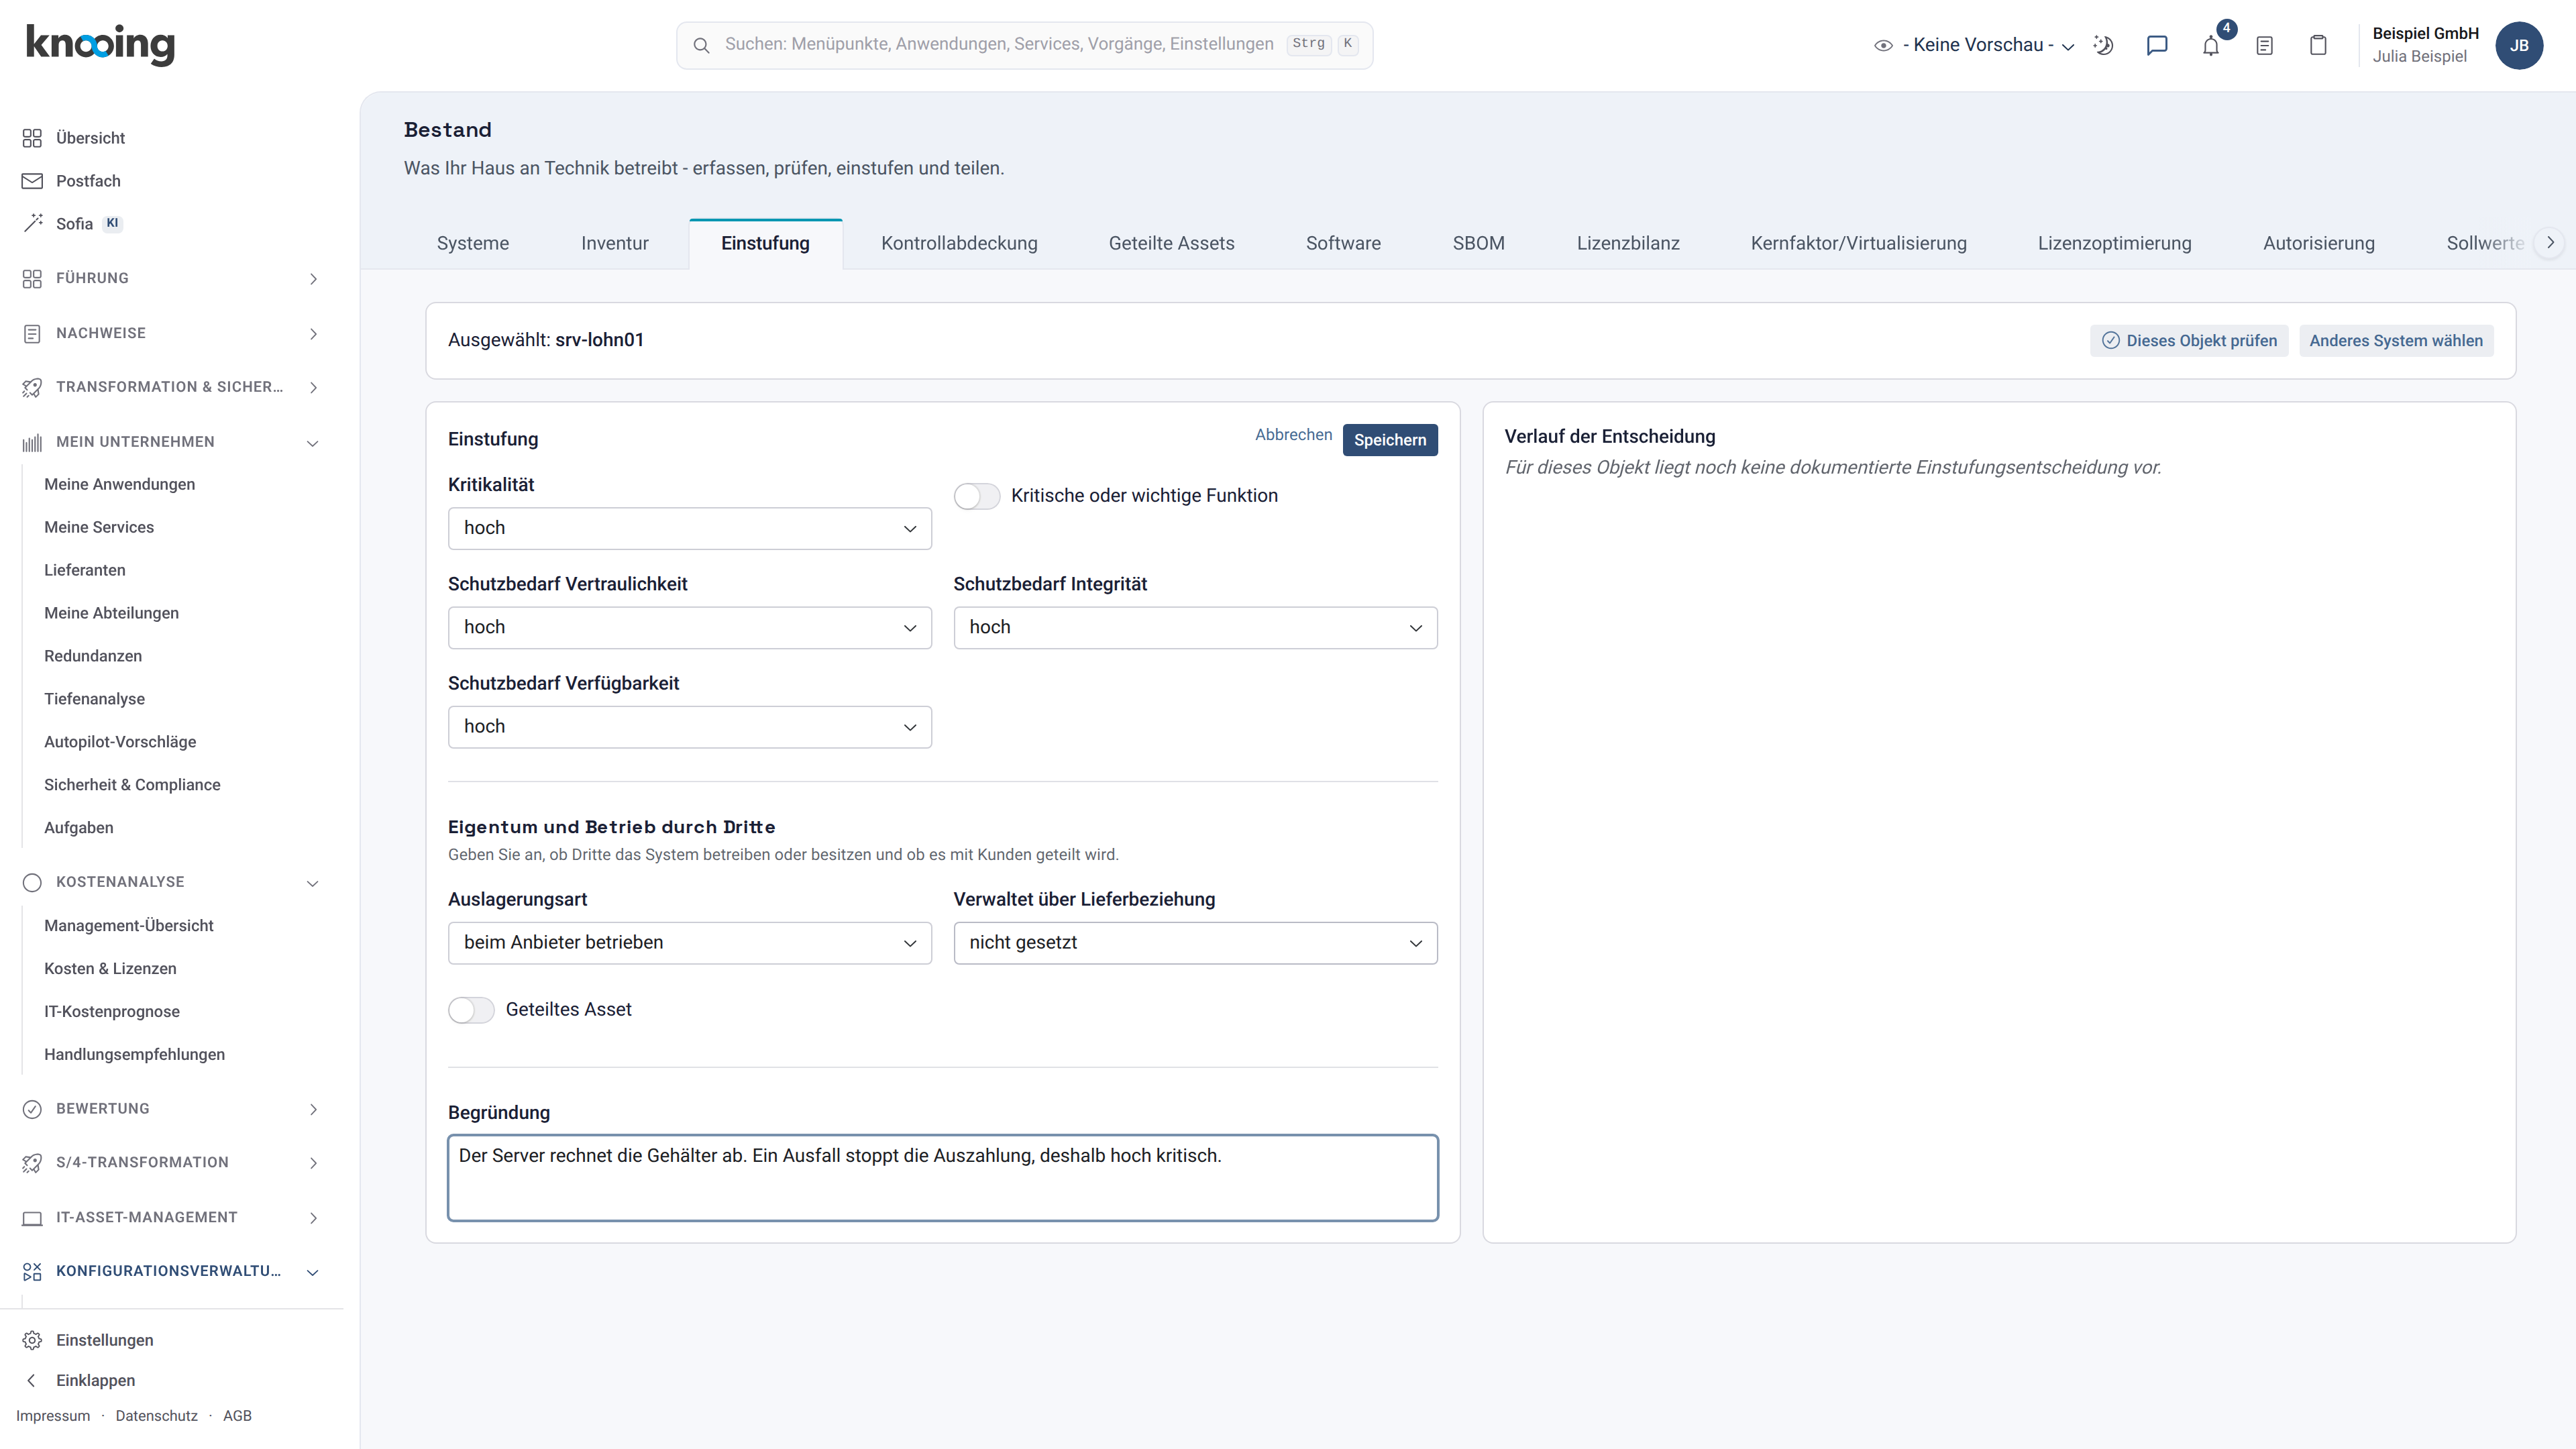
Task: Enable the Geteiltes Asset switch
Action: 471,1010
